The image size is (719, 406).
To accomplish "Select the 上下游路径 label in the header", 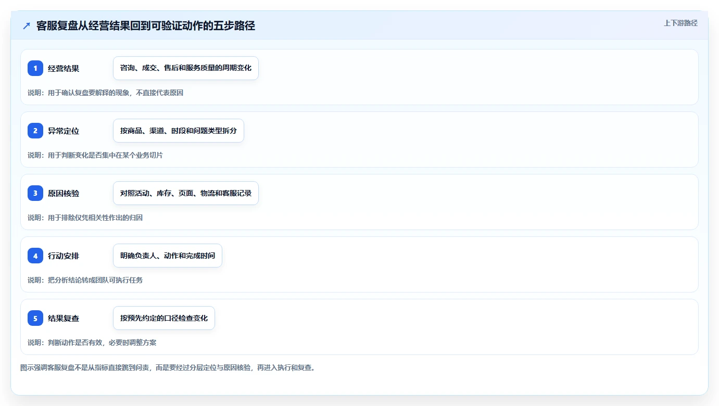I will [x=680, y=23].
